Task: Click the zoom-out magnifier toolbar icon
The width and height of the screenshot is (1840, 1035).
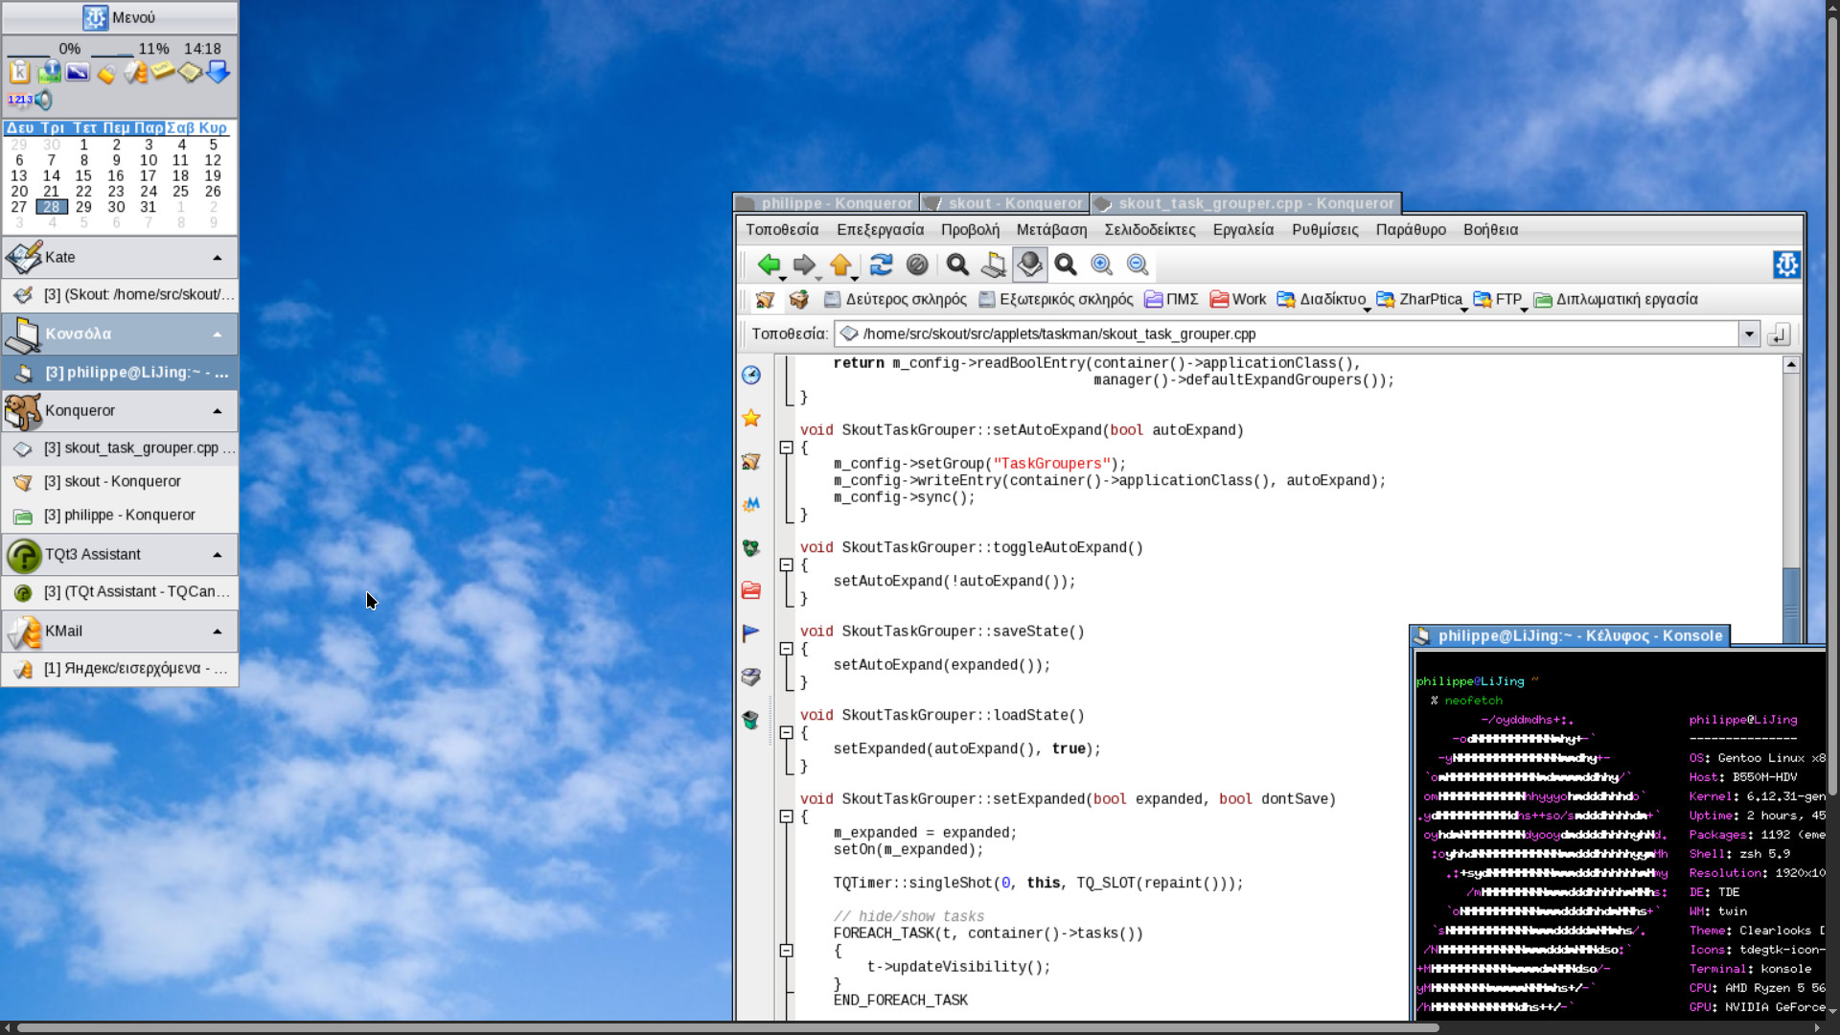Action: (1138, 264)
